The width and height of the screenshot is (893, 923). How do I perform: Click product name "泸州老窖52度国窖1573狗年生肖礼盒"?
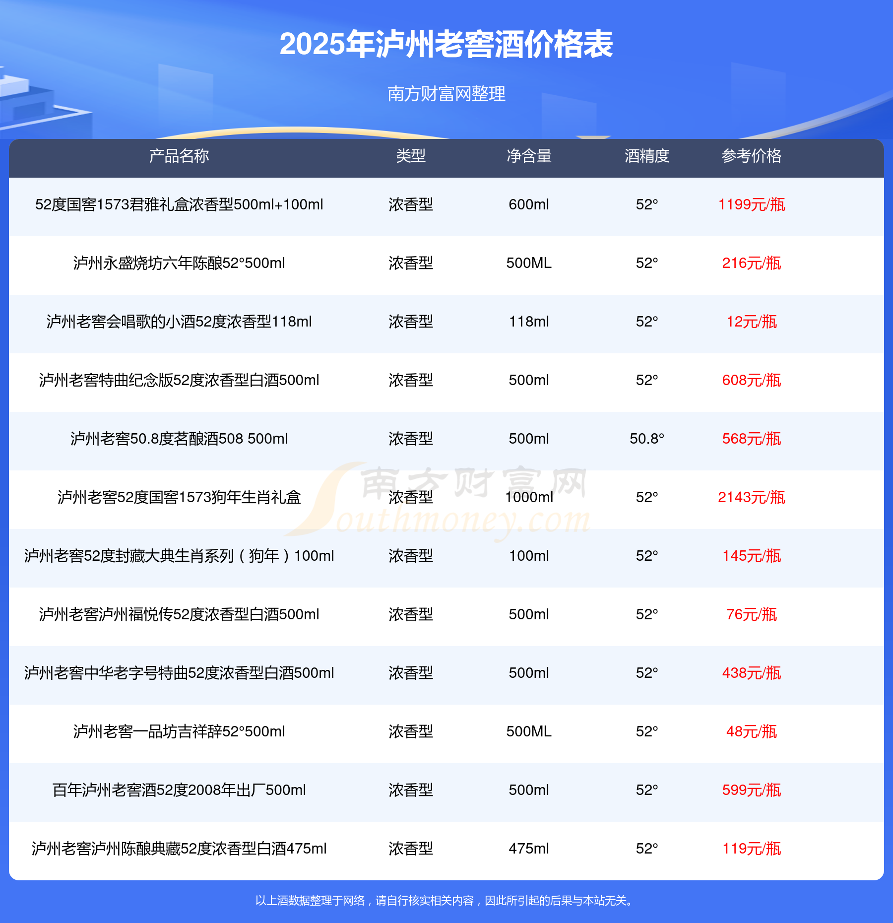(179, 497)
